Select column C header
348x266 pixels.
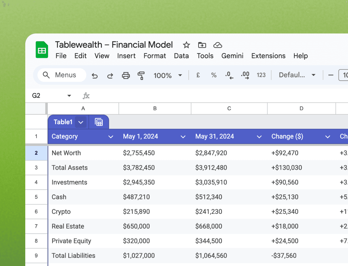coord(229,109)
